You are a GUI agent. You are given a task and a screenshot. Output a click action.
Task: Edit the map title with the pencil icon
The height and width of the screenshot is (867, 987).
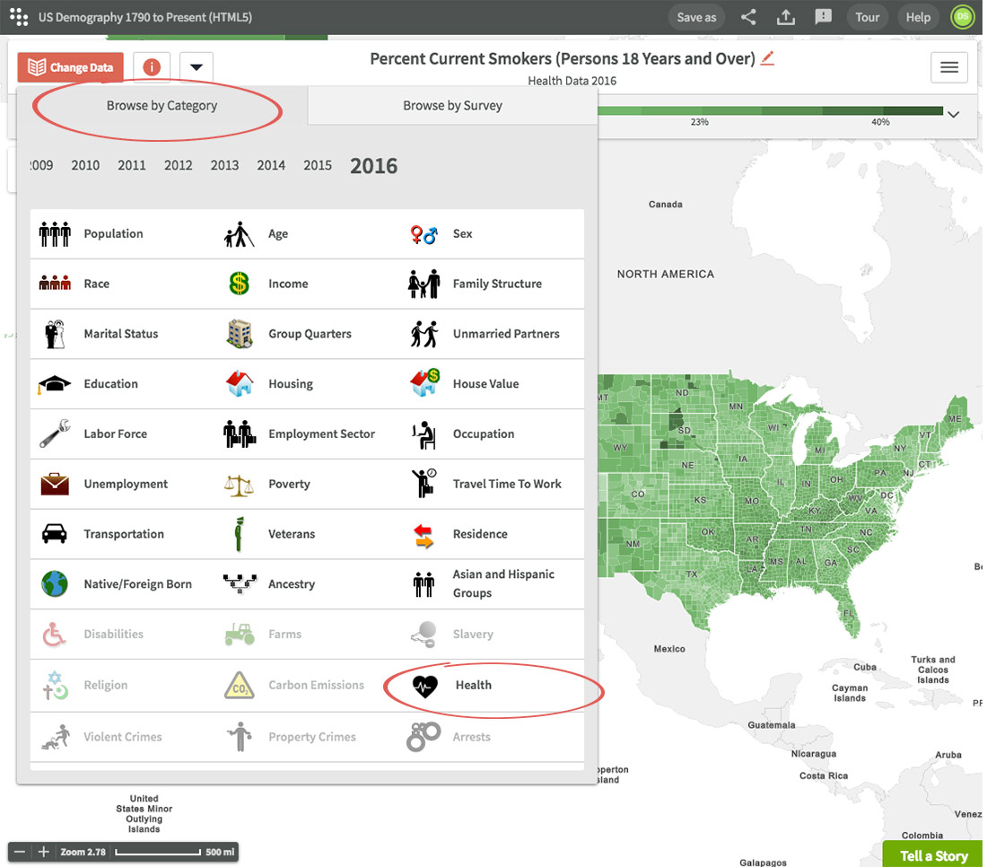pos(767,57)
